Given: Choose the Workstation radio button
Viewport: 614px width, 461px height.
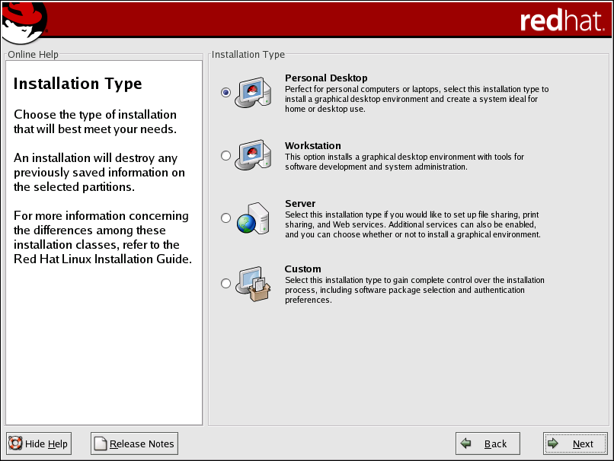Looking at the screenshot, I should [x=225, y=155].
